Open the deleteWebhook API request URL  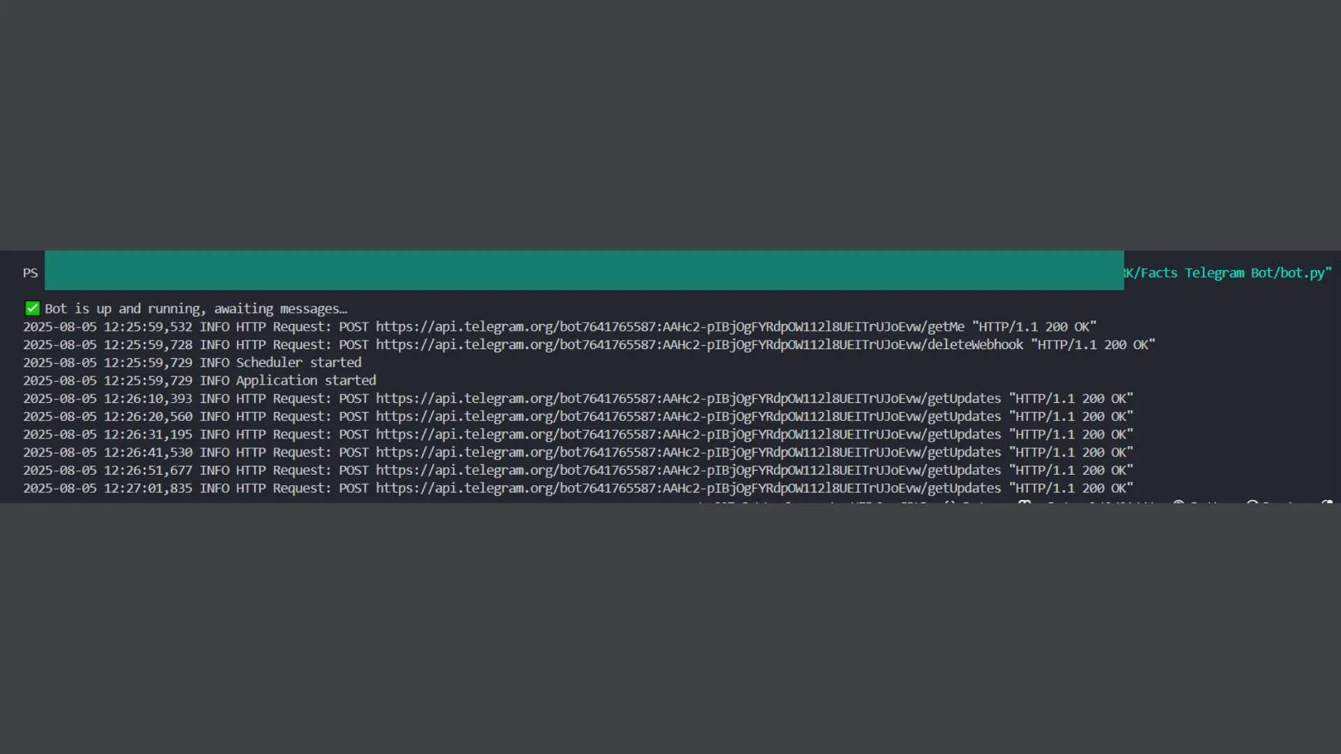[699, 345]
